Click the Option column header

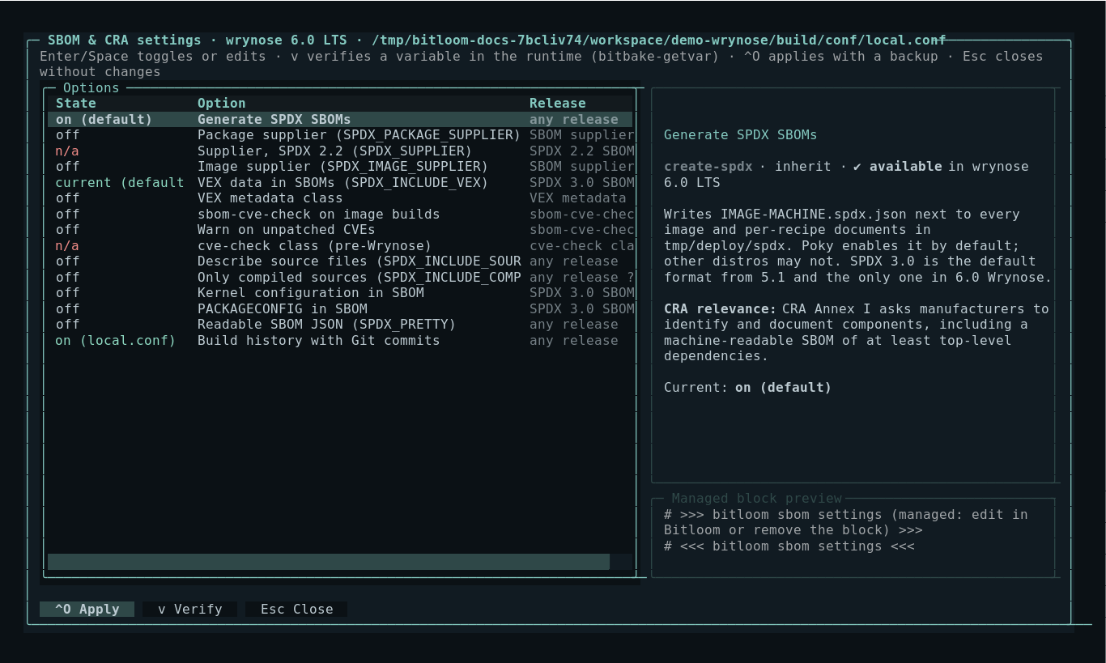pos(221,104)
